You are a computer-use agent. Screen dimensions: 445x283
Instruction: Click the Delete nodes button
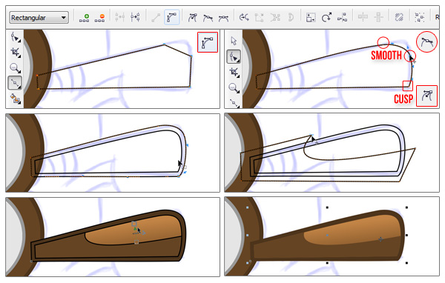click(99, 18)
